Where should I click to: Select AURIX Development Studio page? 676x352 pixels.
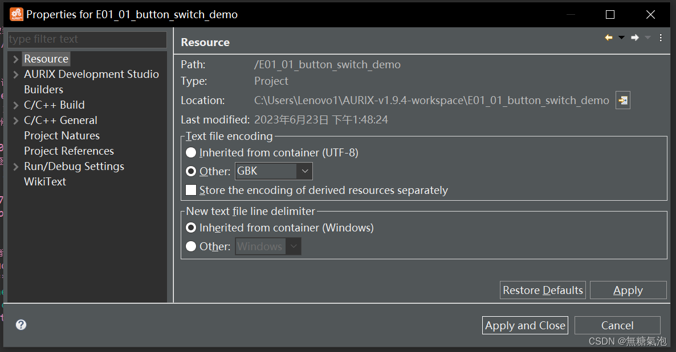[x=91, y=74]
